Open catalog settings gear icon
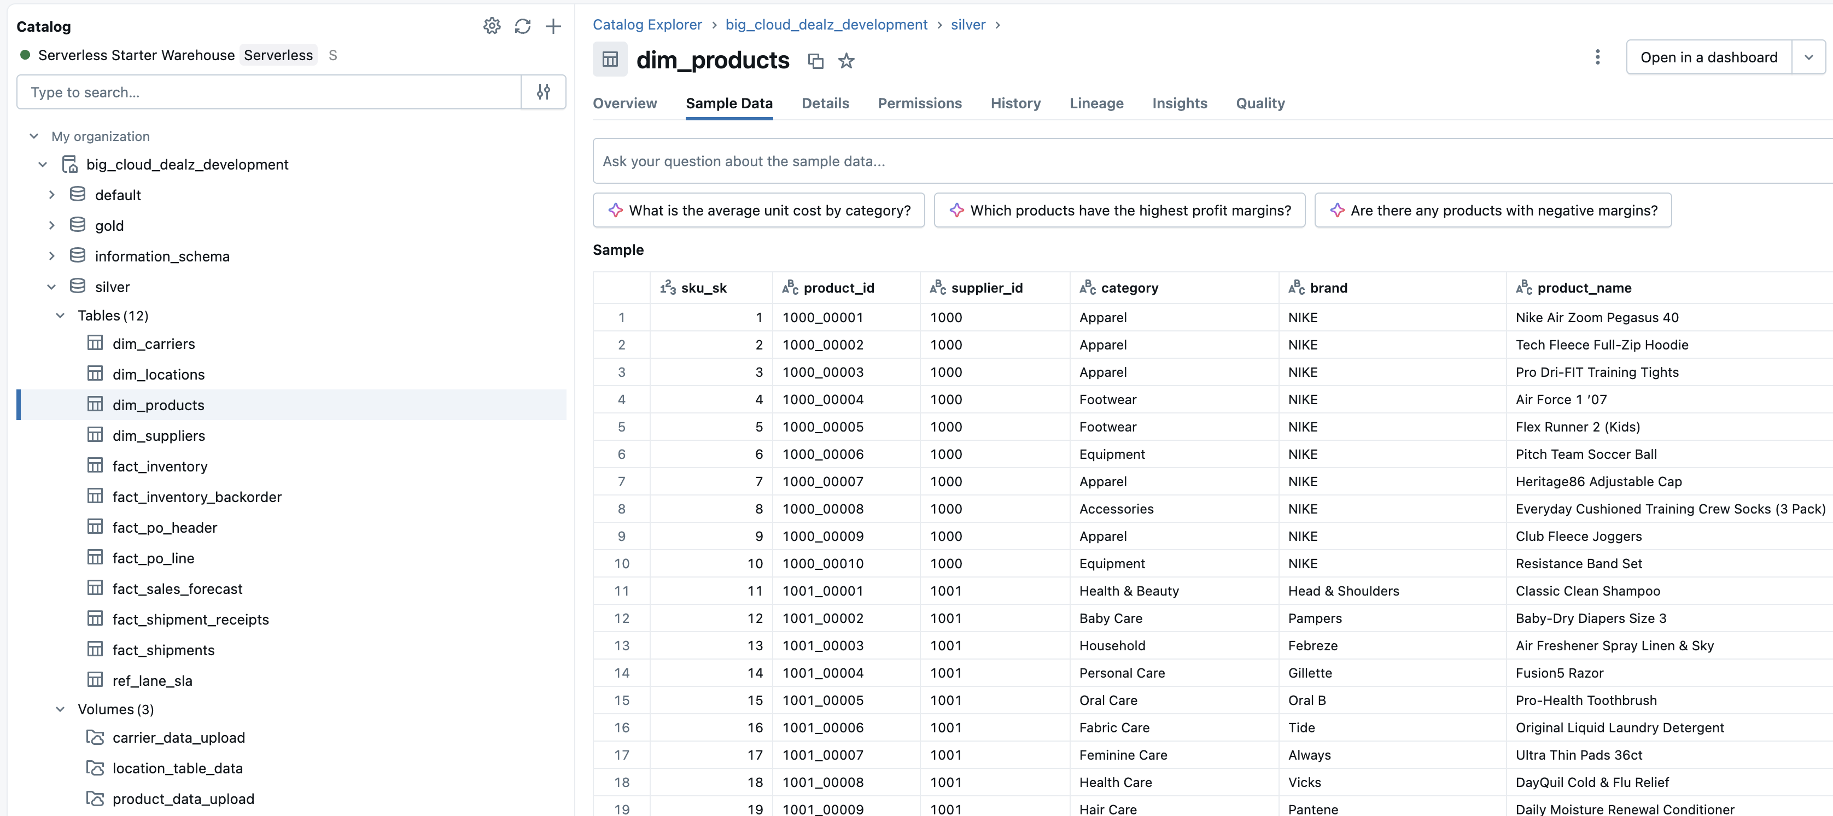Screen dimensions: 1833x816 (492, 26)
